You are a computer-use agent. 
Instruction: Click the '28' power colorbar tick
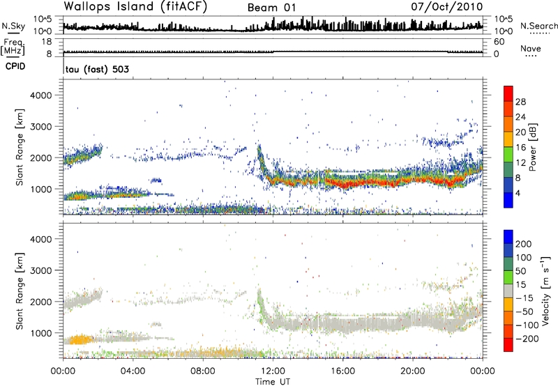click(x=520, y=102)
